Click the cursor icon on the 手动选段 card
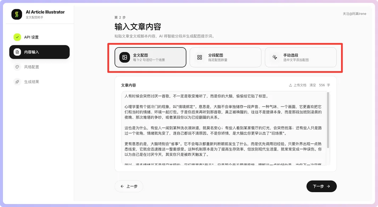This screenshot has width=378, height=207. coord(274,57)
